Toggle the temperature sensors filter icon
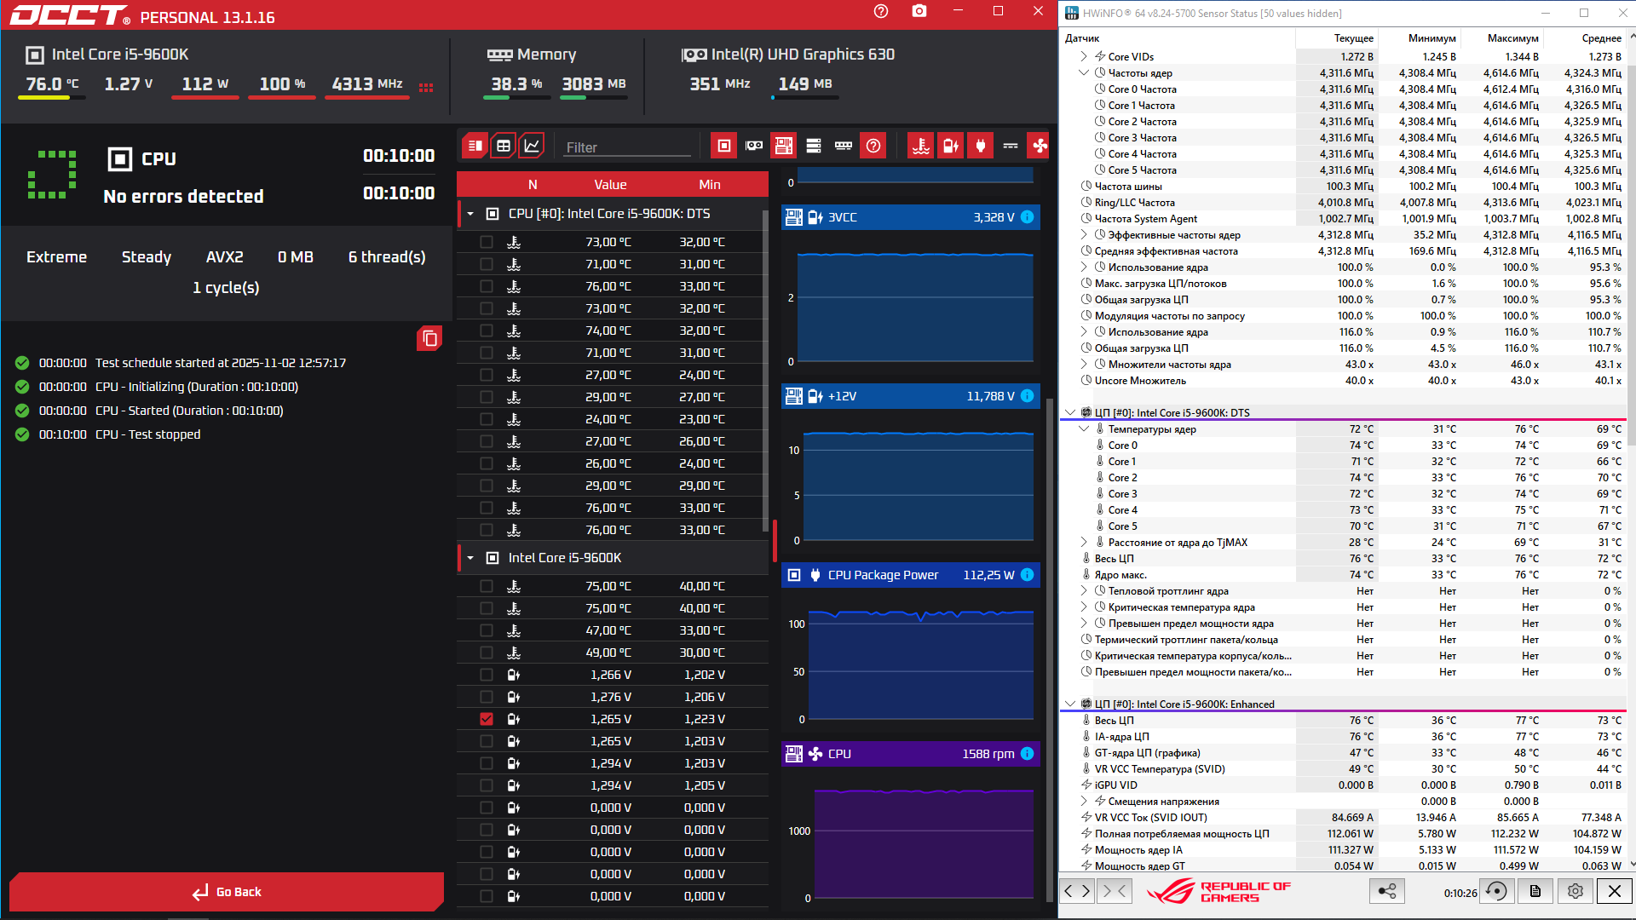The width and height of the screenshot is (1636, 920). point(920,146)
